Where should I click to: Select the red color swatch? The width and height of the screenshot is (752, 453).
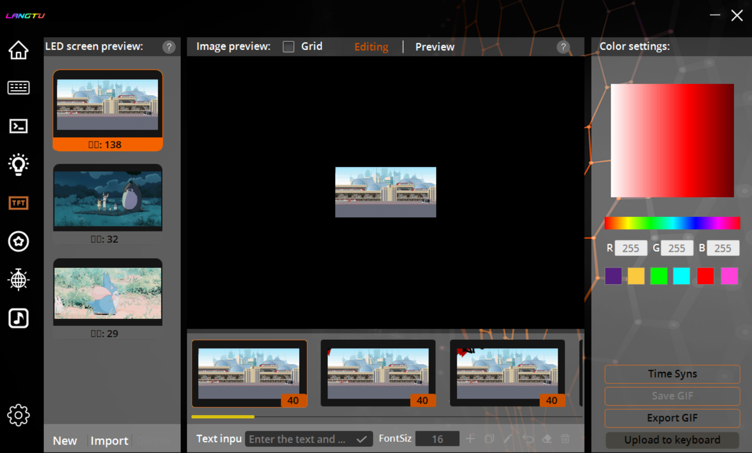click(706, 276)
